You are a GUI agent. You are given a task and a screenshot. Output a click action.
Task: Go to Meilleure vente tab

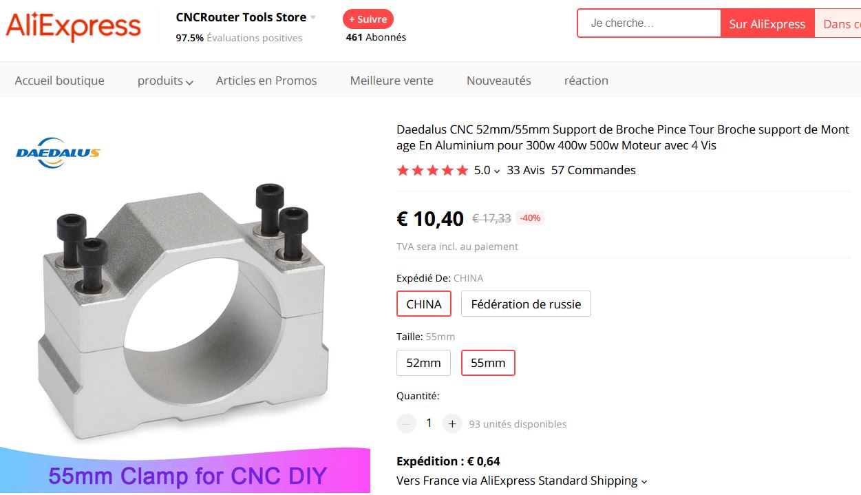click(392, 81)
